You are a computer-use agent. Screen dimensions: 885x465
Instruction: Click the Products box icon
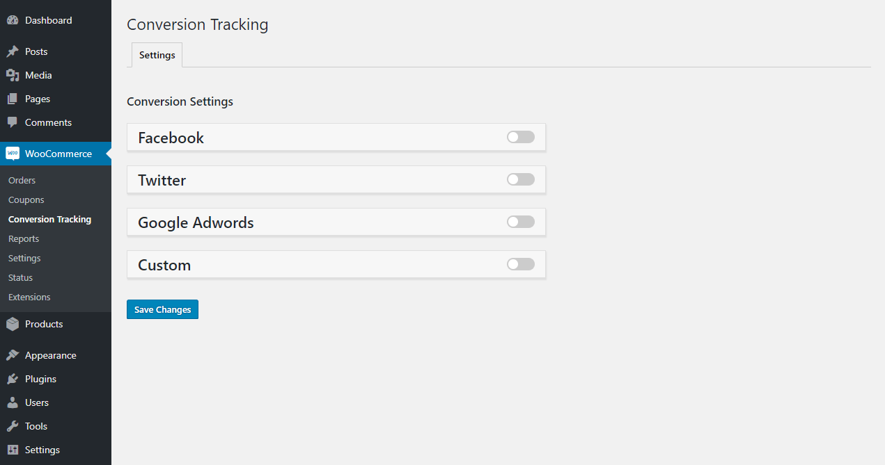tap(12, 324)
